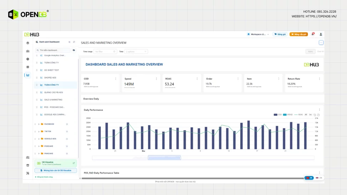This screenshot has height=195, width=347.
Task: Open the integrations icon above card icon
Action: (x=28, y=157)
